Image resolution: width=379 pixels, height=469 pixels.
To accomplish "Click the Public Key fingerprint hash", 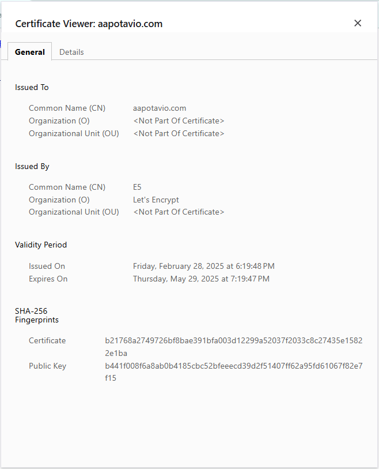I will [x=233, y=372].
